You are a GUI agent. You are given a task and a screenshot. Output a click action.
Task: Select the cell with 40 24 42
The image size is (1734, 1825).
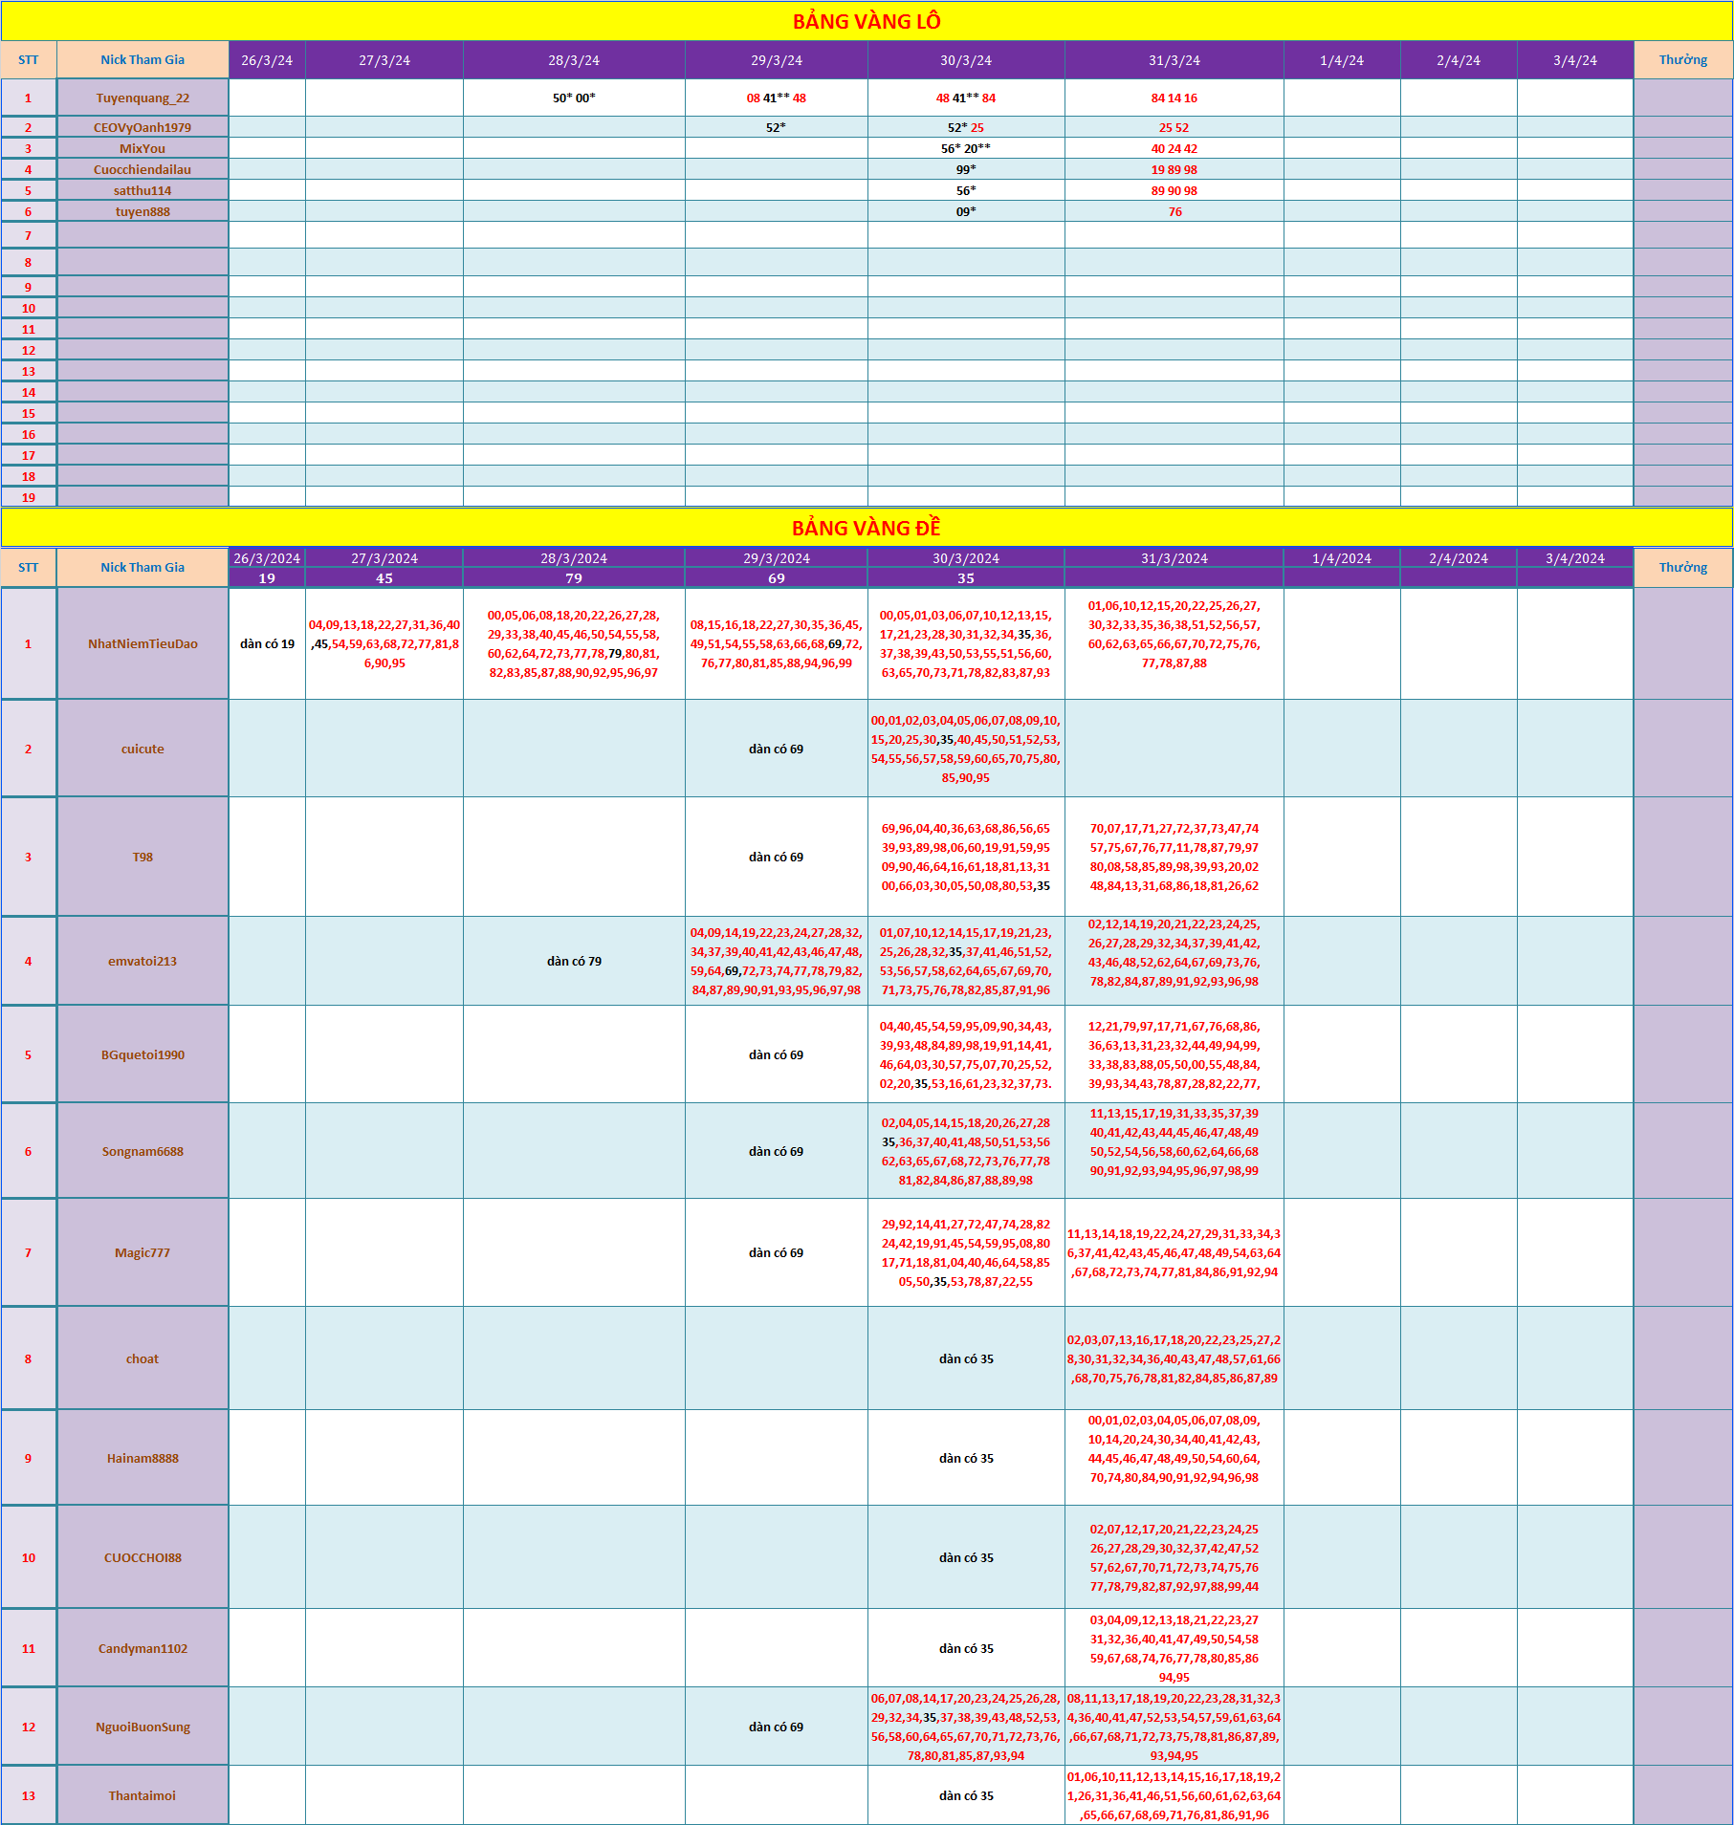pyautogui.click(x=1174, y=148)
